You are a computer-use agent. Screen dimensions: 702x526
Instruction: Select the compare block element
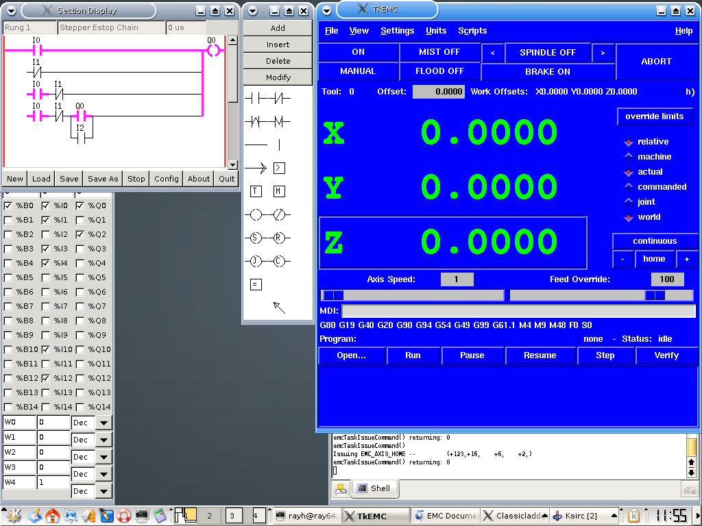279,168
